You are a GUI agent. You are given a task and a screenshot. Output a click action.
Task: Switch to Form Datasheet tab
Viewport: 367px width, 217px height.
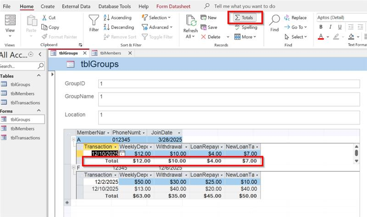(x=173, y=6)
